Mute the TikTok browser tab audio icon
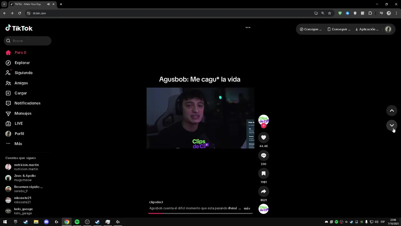This screenshot has height=226, width=401. point(48,4)
